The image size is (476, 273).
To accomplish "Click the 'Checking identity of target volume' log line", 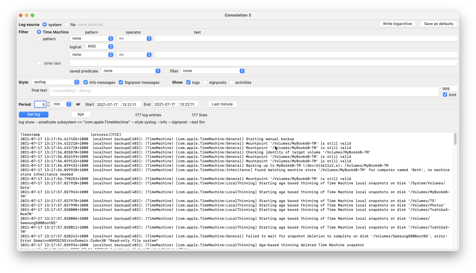I will (x=195, y=152).
